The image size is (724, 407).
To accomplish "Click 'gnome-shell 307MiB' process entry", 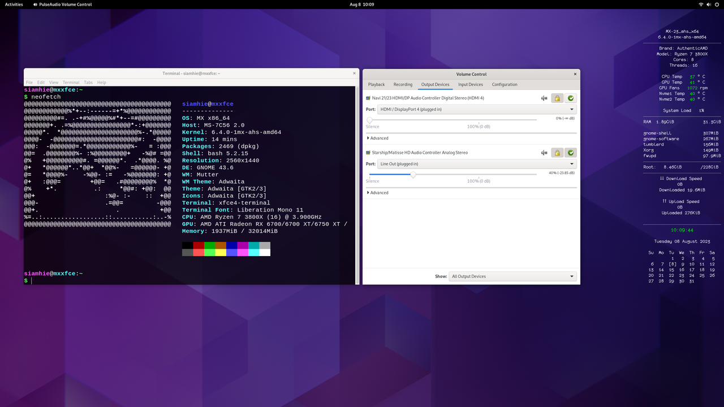I will (682, 133).
